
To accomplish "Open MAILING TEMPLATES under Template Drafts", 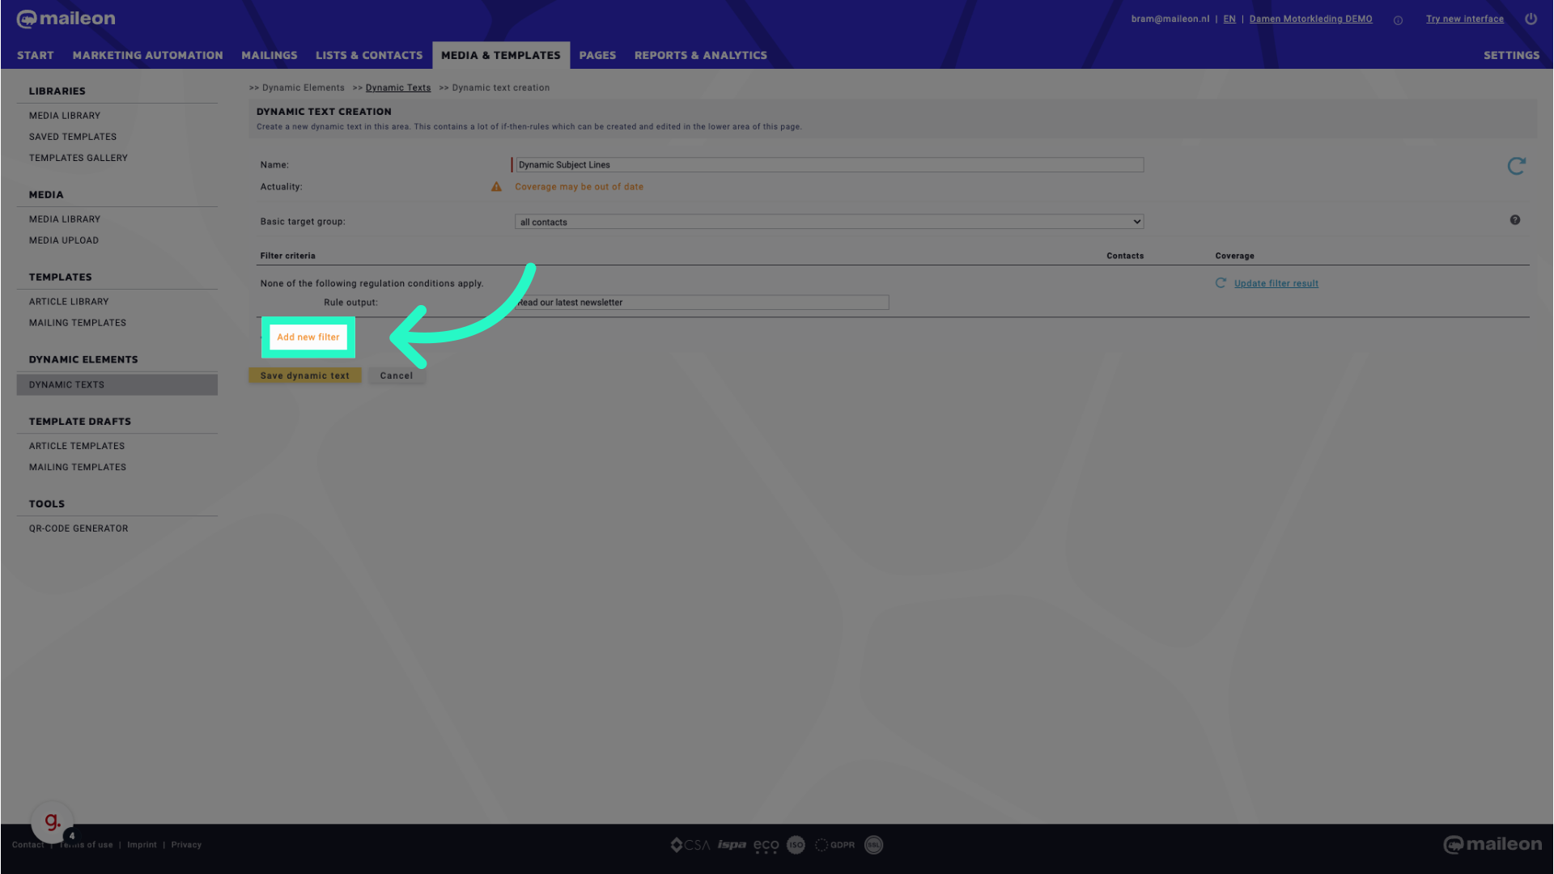I will click(x=78, y=467).
